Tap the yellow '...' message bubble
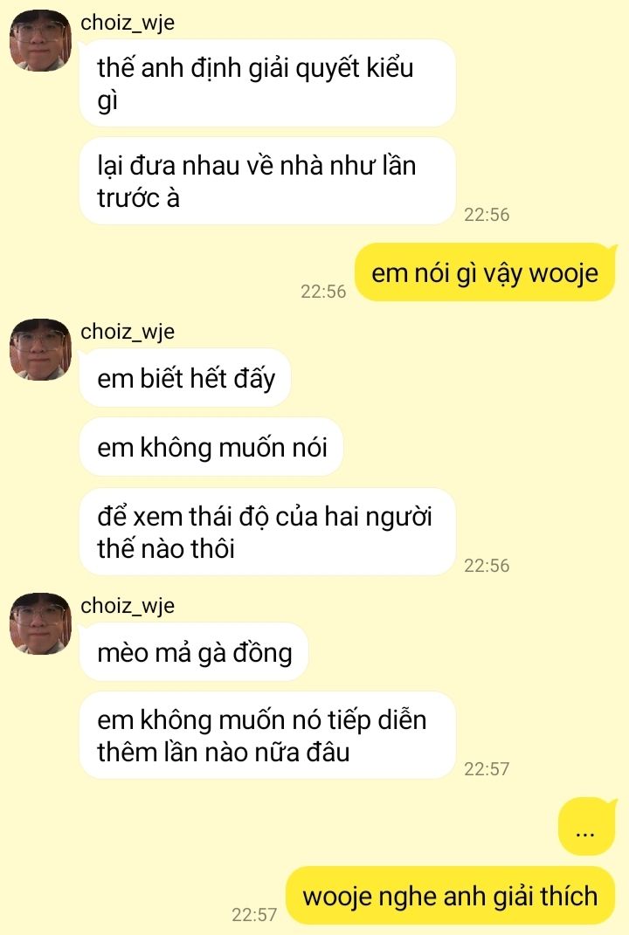 pyautogui.click(x=586, y=827)
